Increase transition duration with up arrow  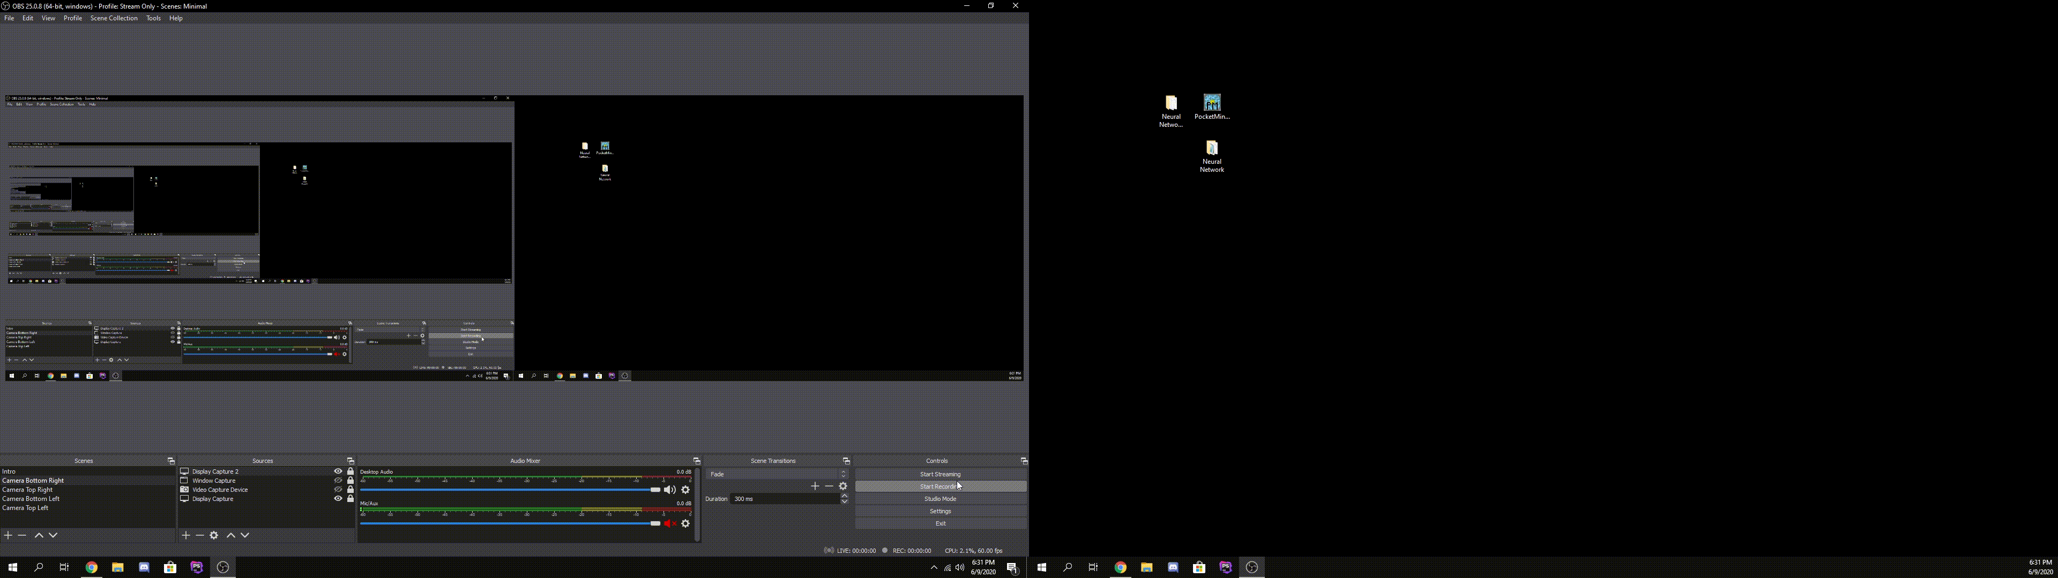(x=845, y=496)
